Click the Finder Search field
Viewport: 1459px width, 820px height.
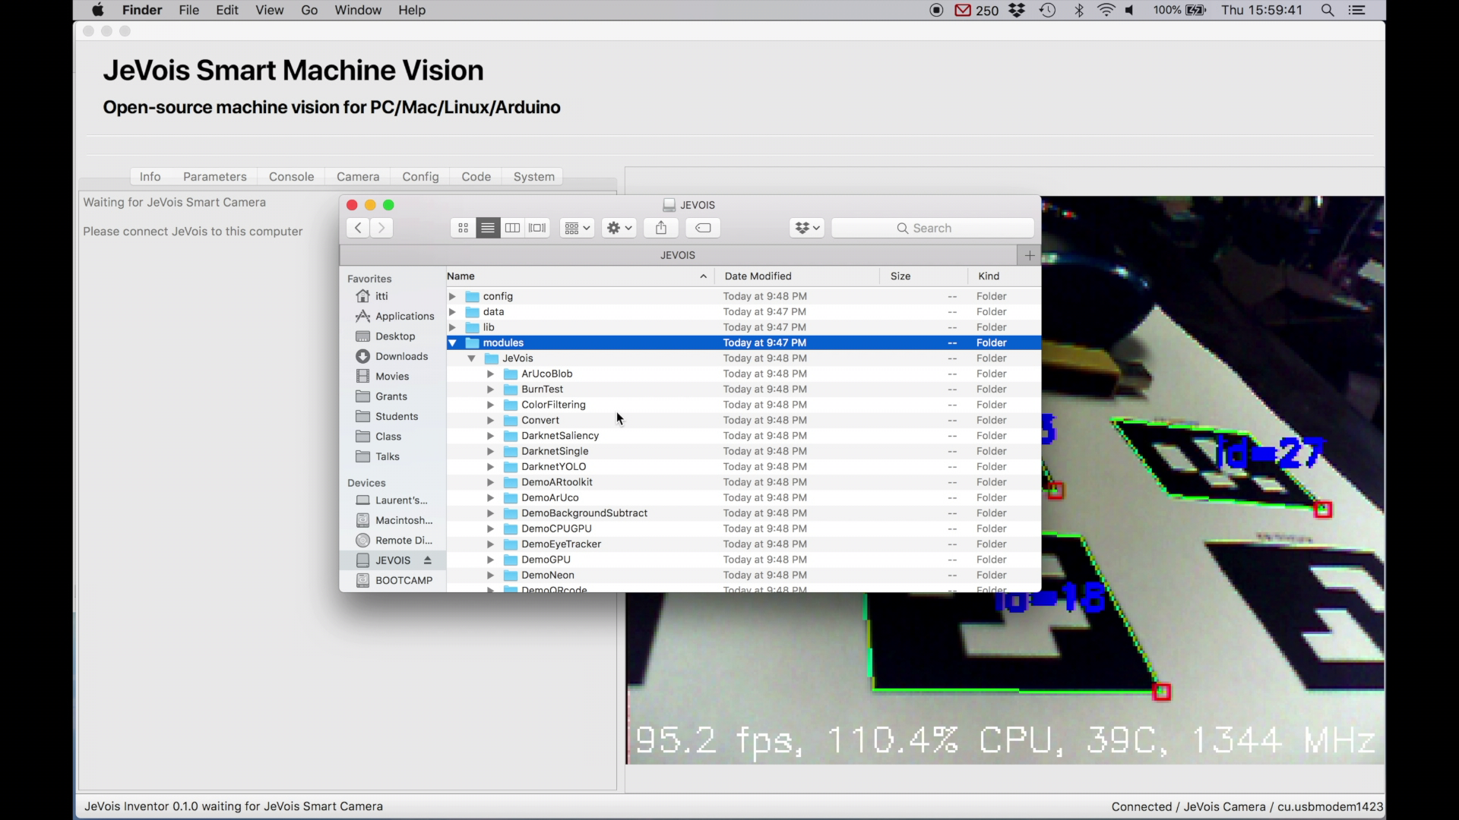tap(932, 228)
